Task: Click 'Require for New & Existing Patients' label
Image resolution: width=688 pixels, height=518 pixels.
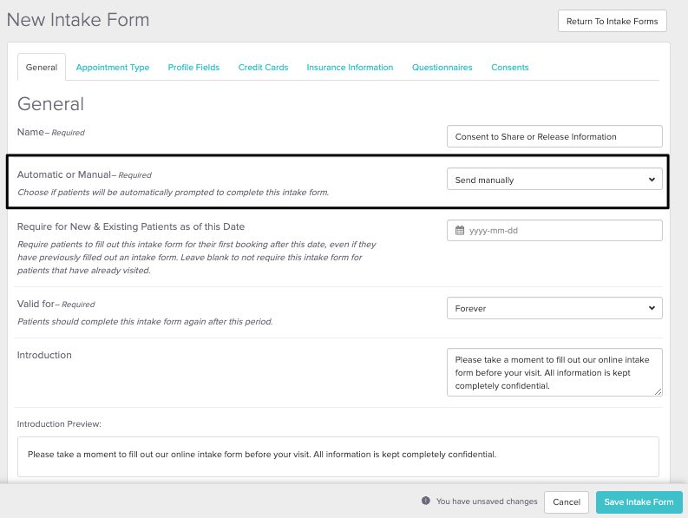Action: point(131,226)
